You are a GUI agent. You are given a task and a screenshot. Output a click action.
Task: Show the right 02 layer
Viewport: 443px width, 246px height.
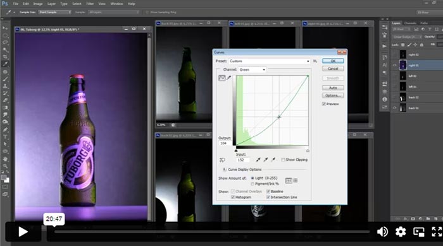click(x=395, y=54)
